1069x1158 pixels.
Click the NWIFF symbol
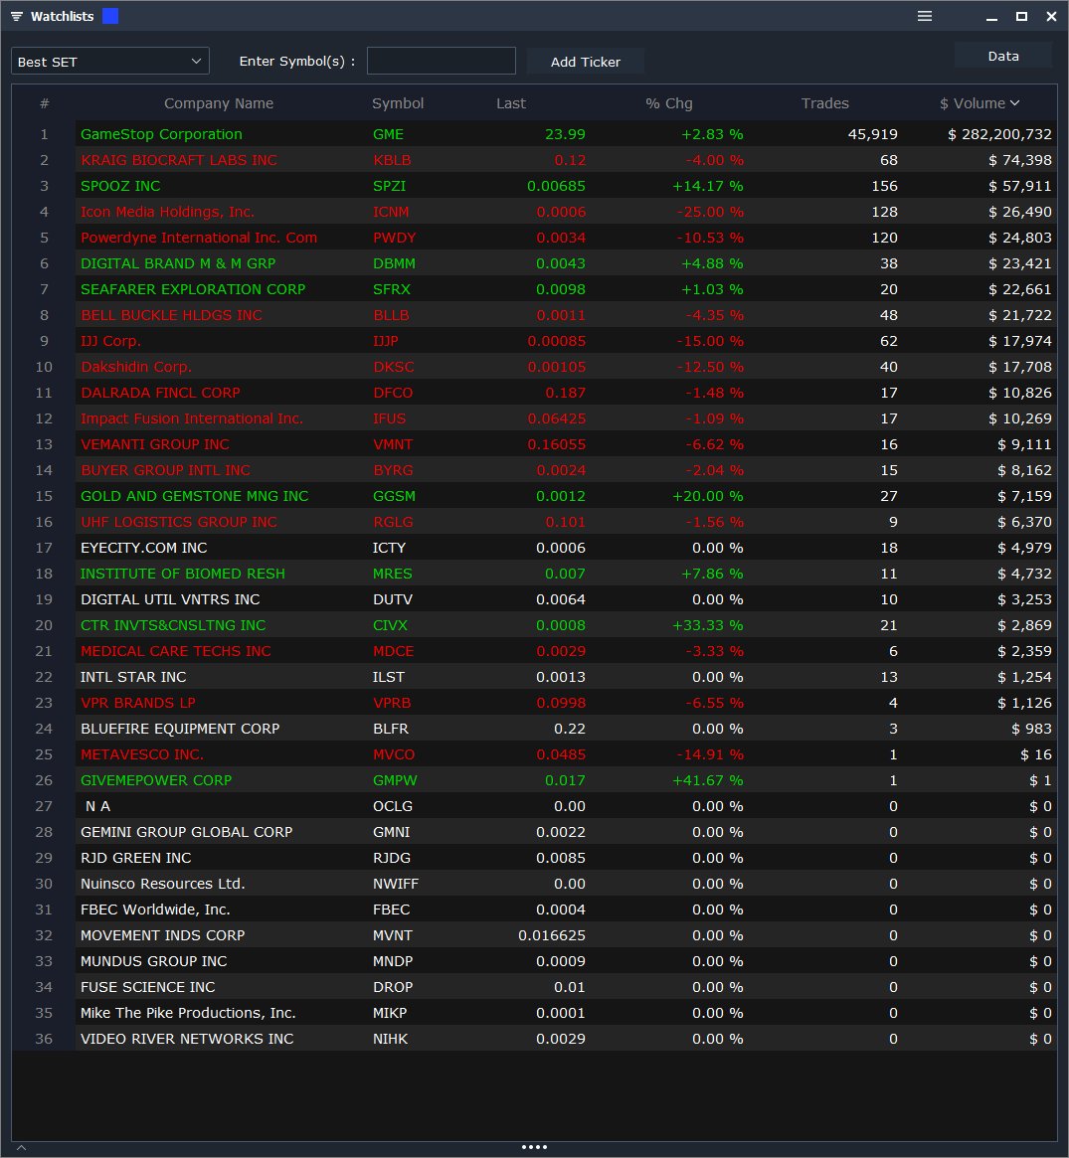tap(395, 884)
